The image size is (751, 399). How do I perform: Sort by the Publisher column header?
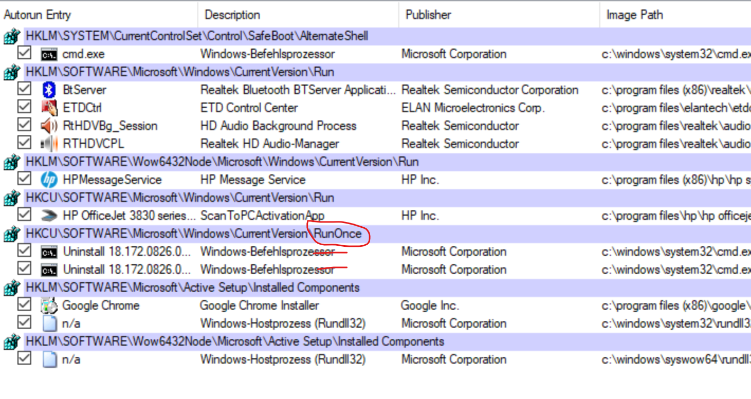[x=499, y=15]
